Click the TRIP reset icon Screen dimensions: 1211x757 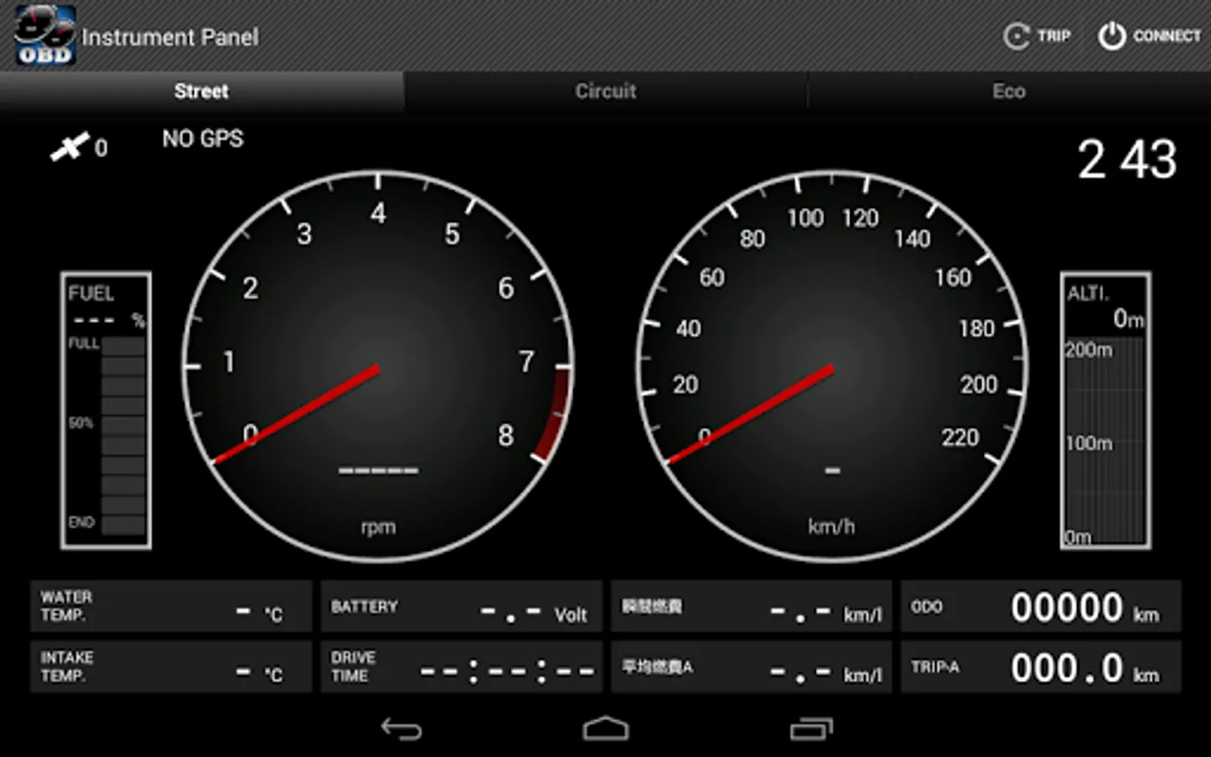(1017, 36)
